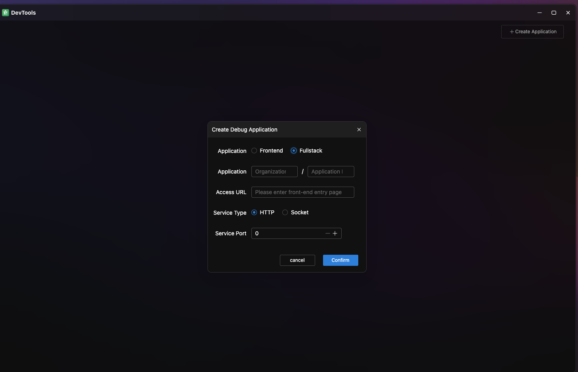Screen dimensions: 578x372
Task: Click the green DevTools bug icon
Action: [5, 12]
